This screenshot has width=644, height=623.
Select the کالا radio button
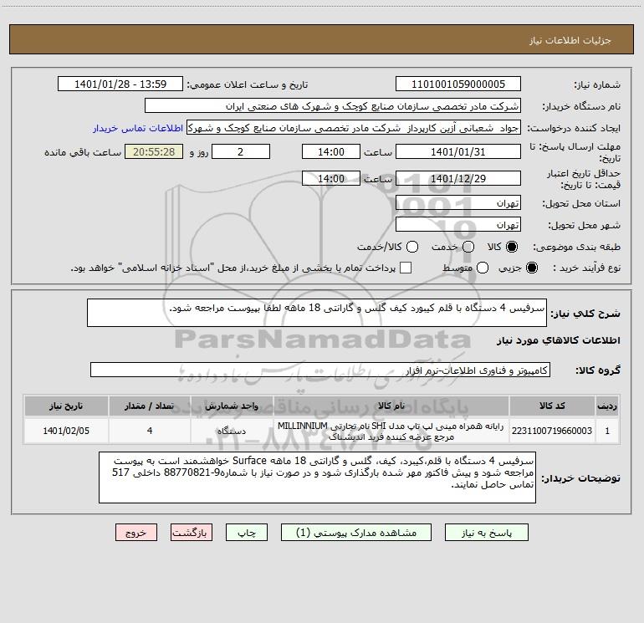(512, 247)
